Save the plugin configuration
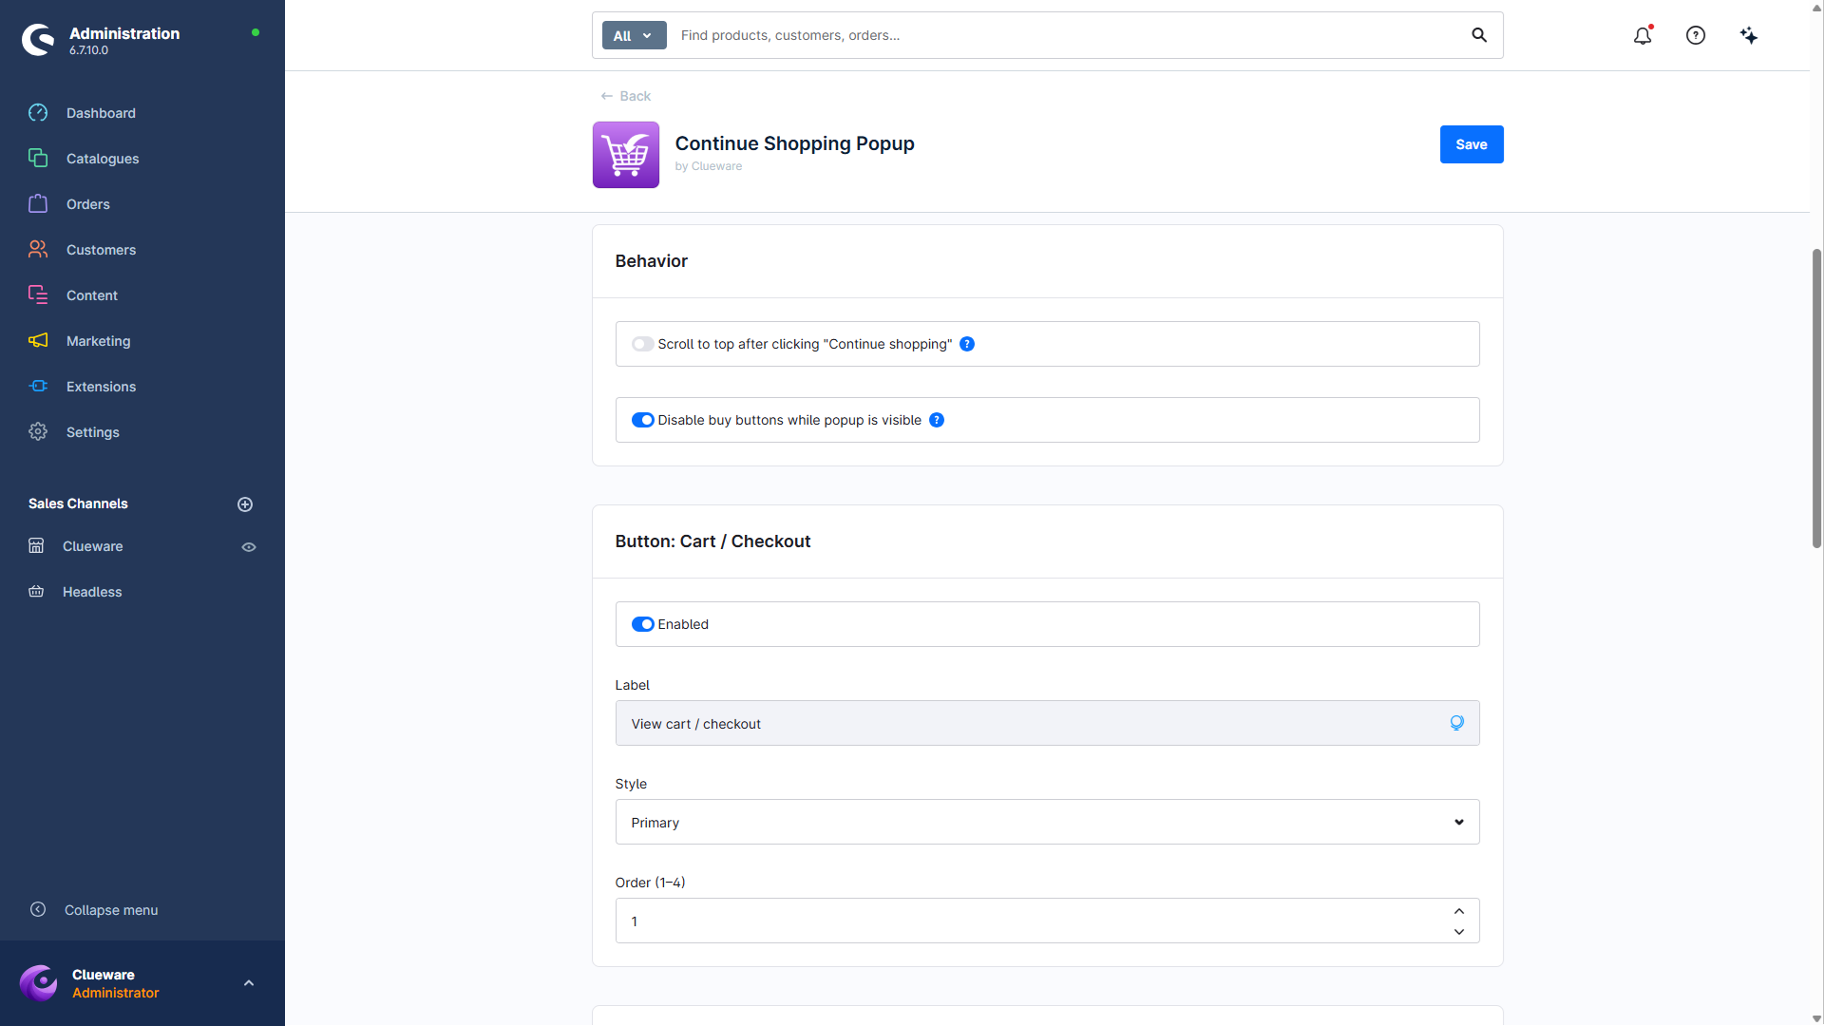 (1472, 144)
